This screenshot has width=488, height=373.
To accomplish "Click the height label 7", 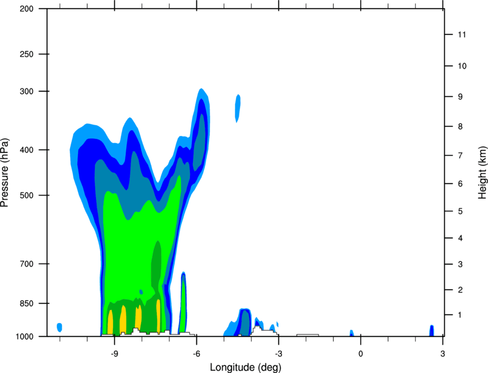I will pyautogui.click(x=460, y=156).
